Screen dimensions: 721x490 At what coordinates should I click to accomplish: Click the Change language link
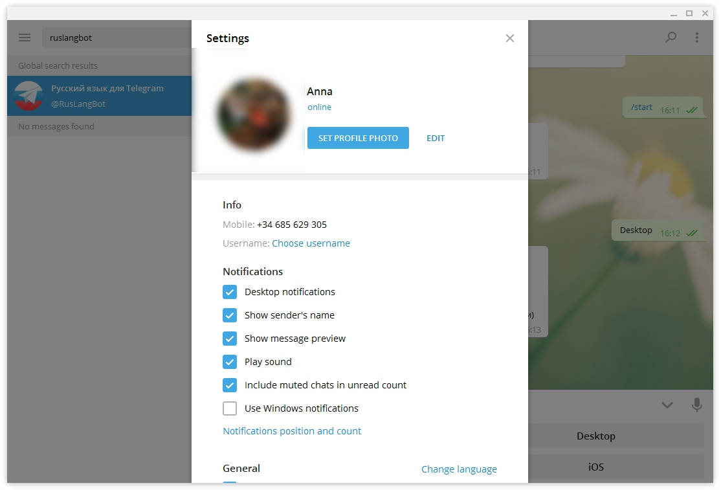click(x=459, y=469)
